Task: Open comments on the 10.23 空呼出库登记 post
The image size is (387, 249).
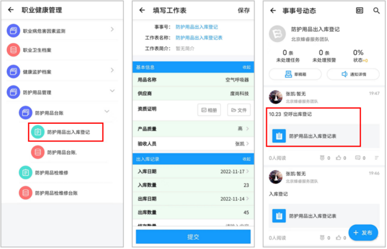Action: click(x=358, y=158)
